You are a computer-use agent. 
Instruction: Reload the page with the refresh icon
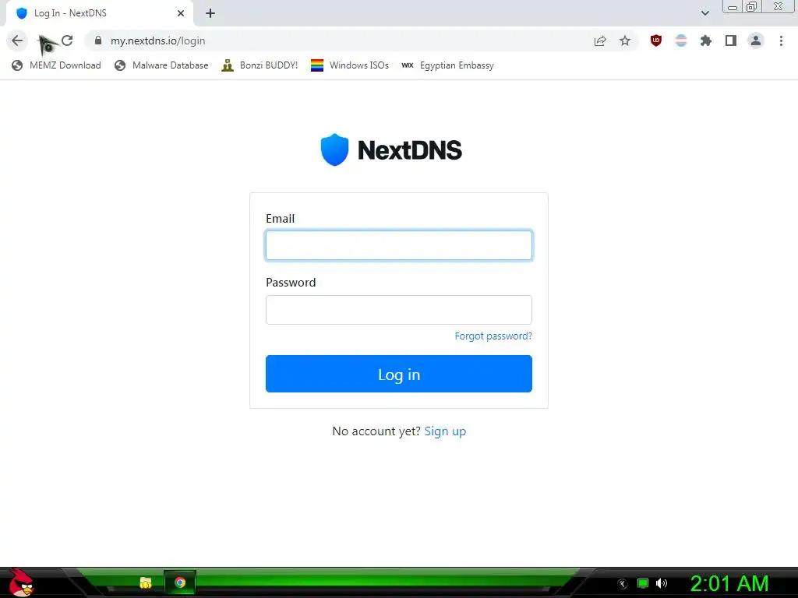point(67,40)
